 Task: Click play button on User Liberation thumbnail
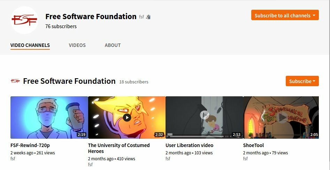pos(205,115)
